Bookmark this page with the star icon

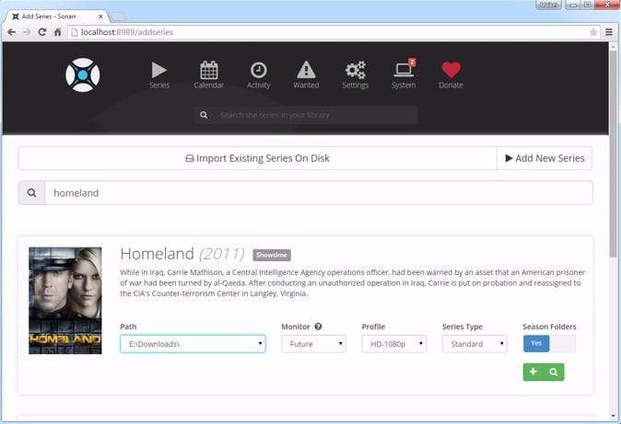[x=592, y=32]
